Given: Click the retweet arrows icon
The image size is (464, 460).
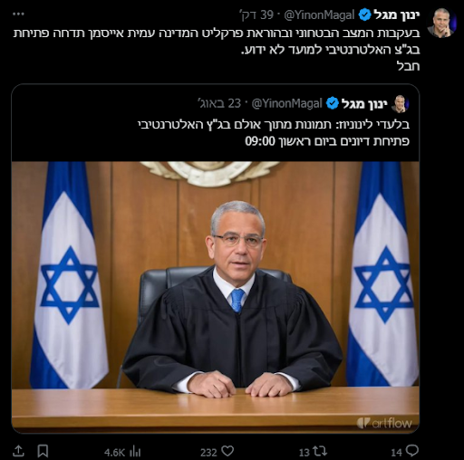Looking at the screenshot, I should click(x=321, y=451).
